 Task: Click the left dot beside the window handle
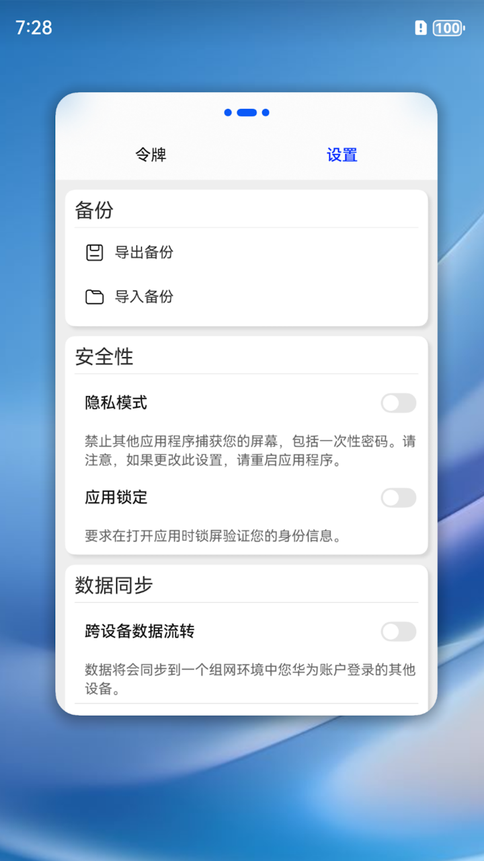point(228,112)
